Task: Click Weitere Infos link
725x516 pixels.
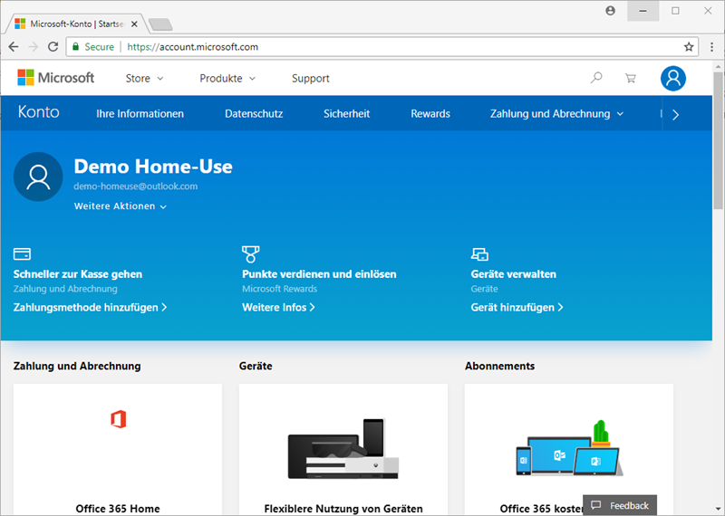Action: tap(278, 307)
